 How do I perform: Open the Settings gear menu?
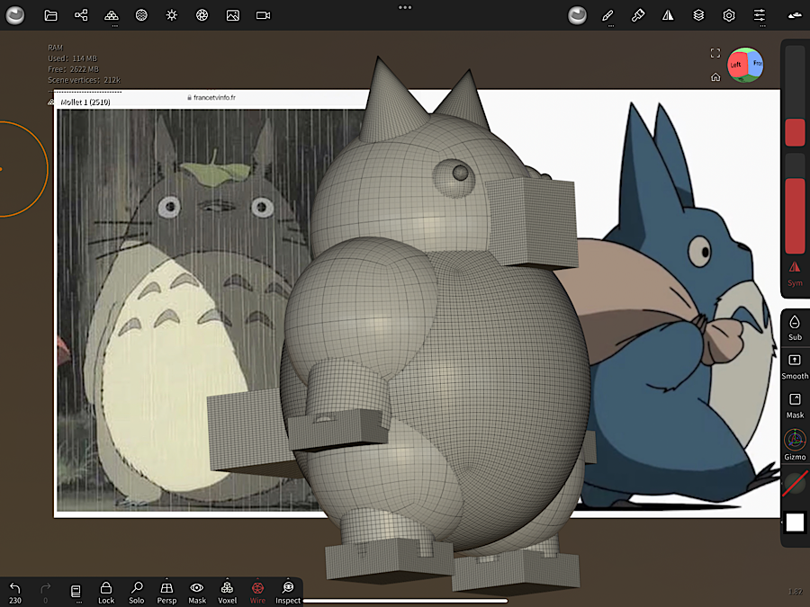coord(729,15)
